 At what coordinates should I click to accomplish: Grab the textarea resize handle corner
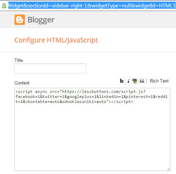(x=168, y=169)
